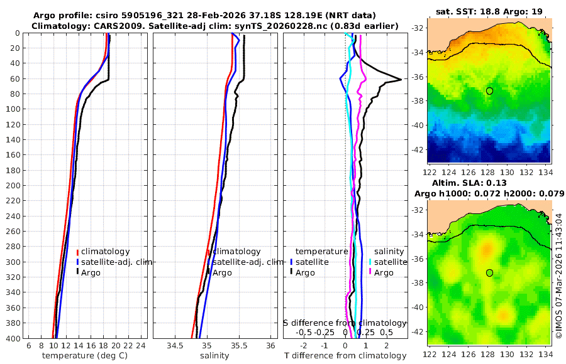Click the yellow-orange SLA high near 35S
Viewport: 566px width, 364px height.
(487, 249)
